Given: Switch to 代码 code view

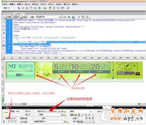Looking at the screenshot, I should click(8, 17).
